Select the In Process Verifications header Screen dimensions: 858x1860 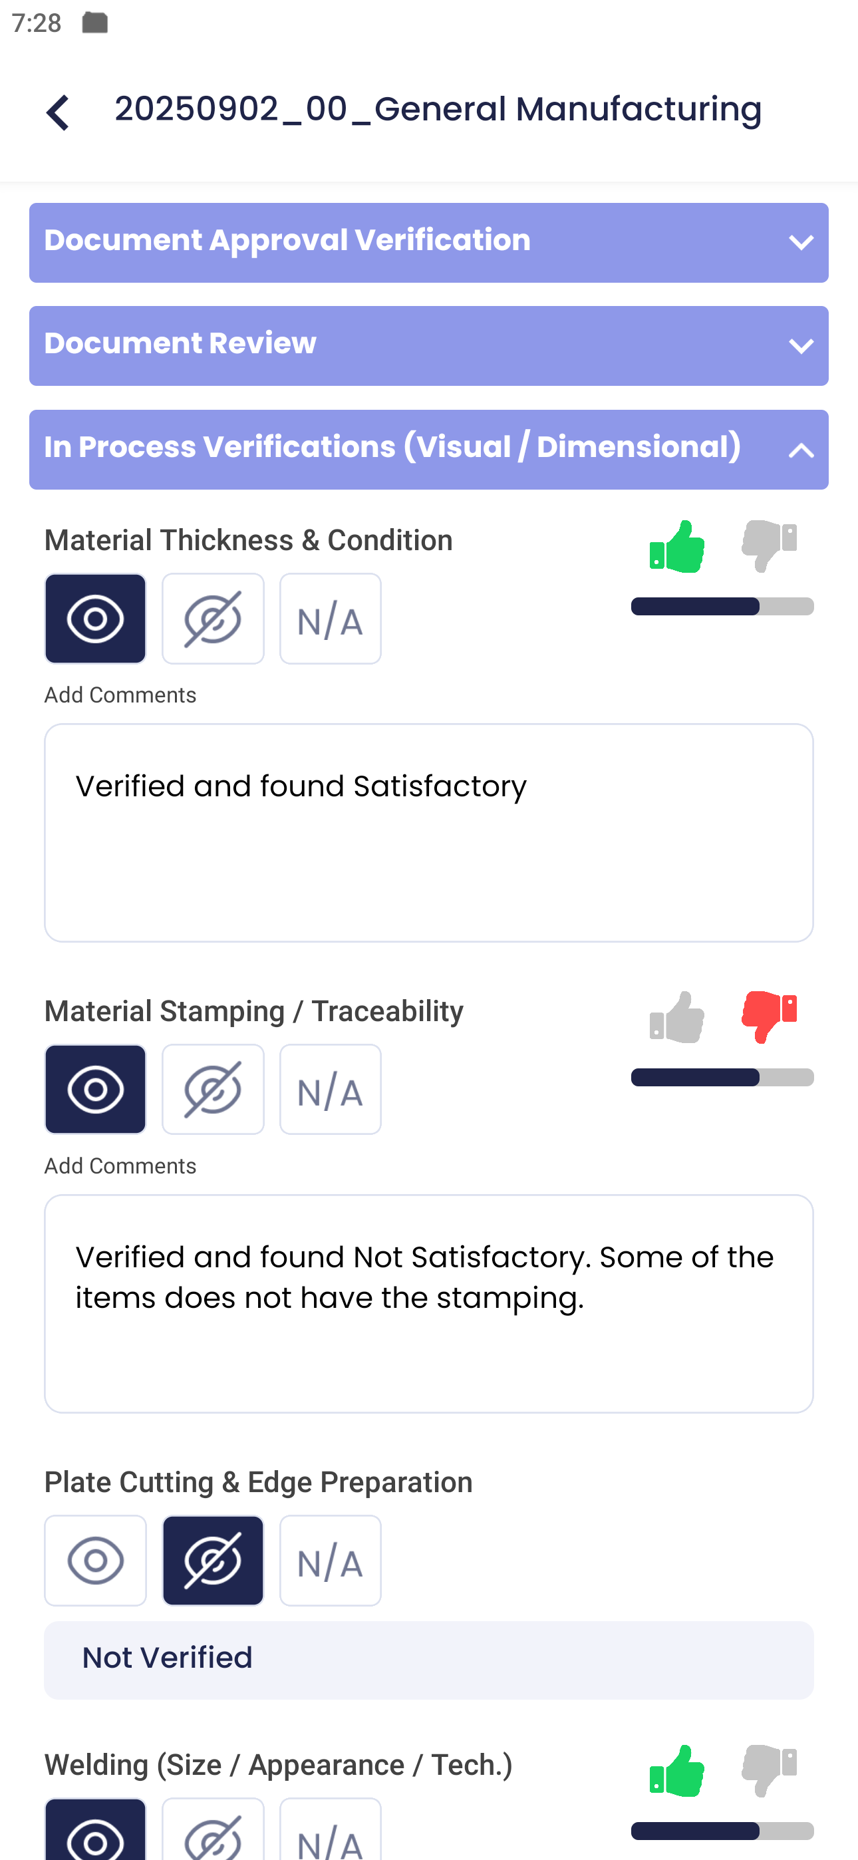point(429,449)
